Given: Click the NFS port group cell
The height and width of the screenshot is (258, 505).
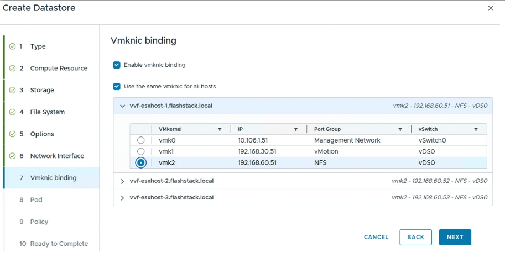Looking at the screenshot, I should [x=320, y=163].
